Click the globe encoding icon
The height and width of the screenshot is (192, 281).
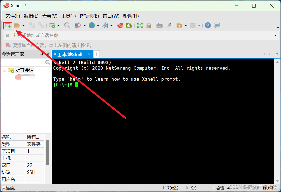tap(92, 25)
